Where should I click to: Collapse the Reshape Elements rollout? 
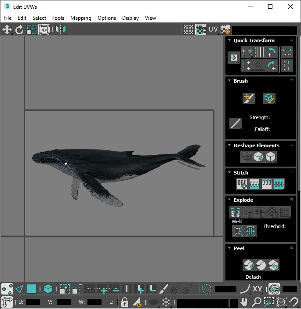tap(229, 145)
